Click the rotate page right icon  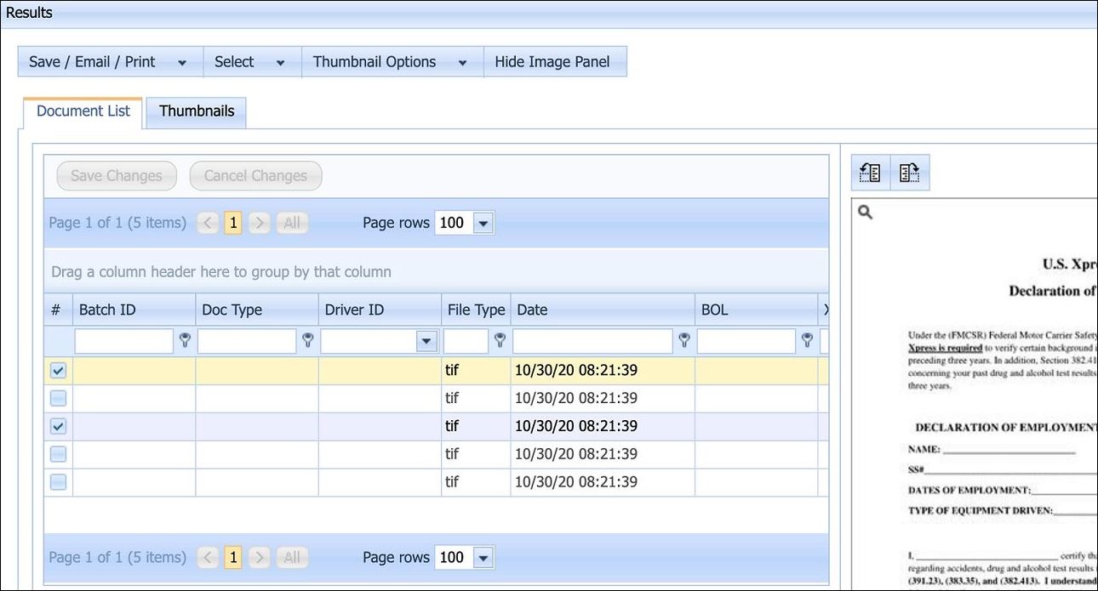pyautogui.click(x=909, y=173)
